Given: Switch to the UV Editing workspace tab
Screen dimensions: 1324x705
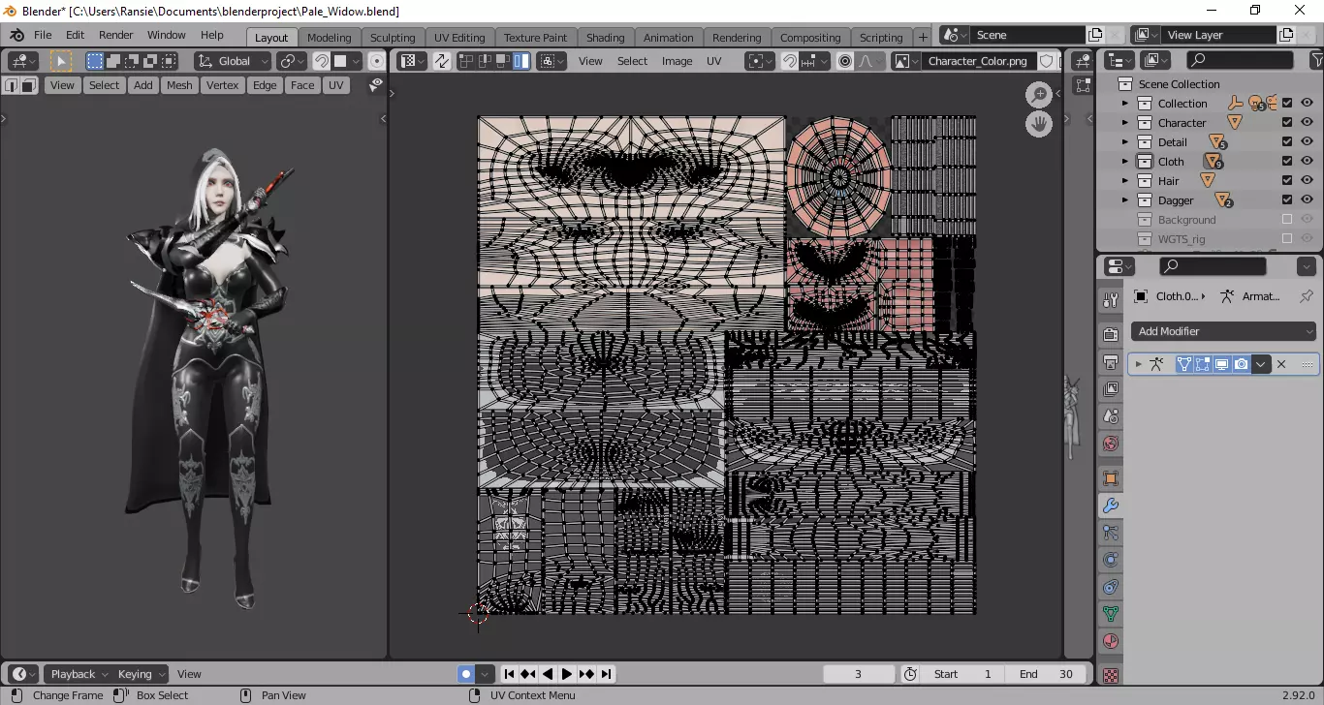Looking at the screenshot, I should tap(459, 38).
